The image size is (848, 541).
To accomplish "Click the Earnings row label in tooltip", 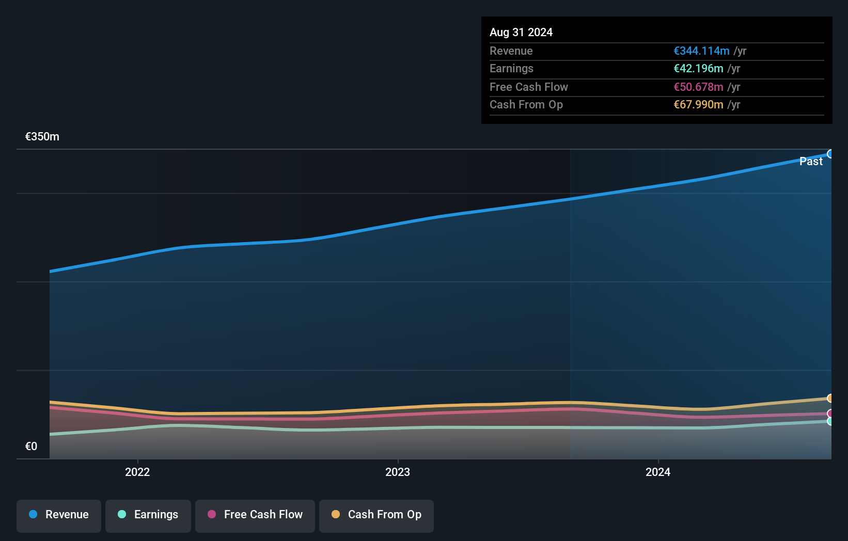I will click(x=511, y=69).
